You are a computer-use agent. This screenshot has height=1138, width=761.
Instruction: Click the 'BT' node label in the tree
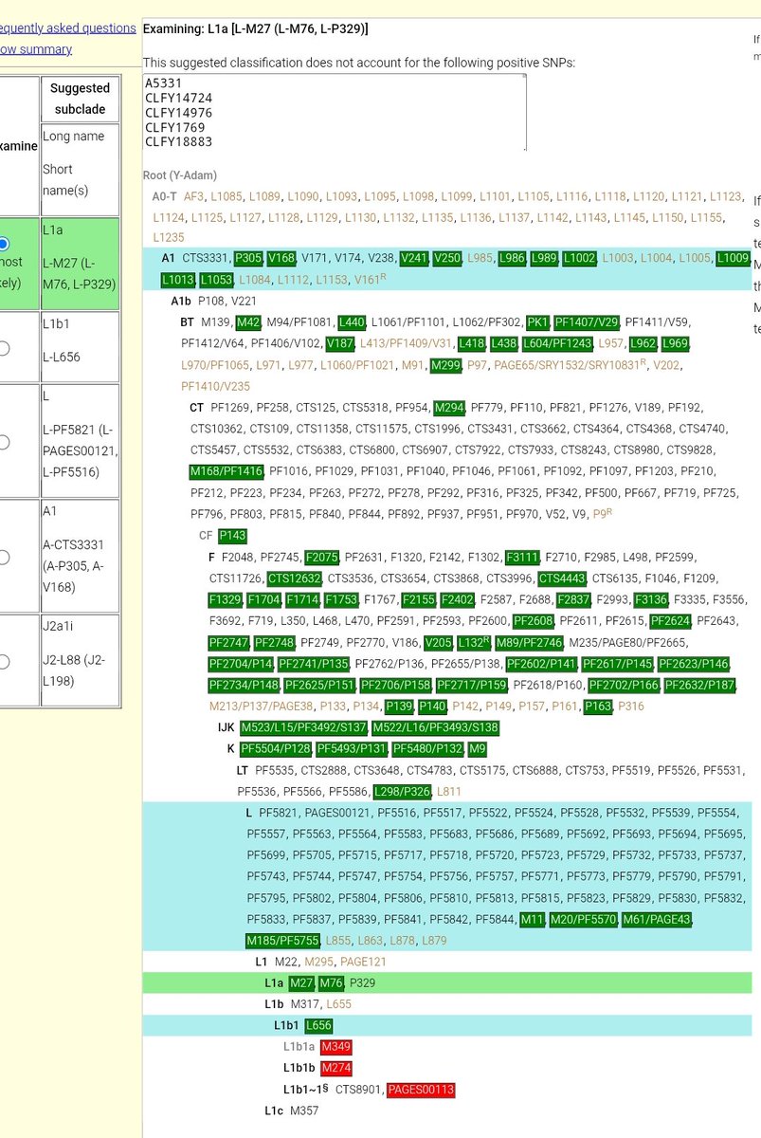click(188, 322)
